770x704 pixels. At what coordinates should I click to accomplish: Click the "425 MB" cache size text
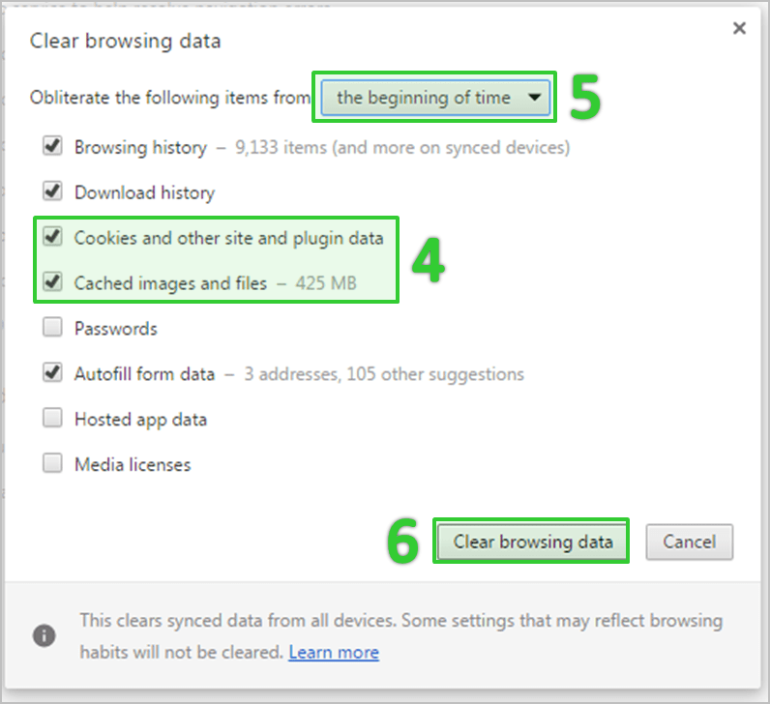(324, 284)
